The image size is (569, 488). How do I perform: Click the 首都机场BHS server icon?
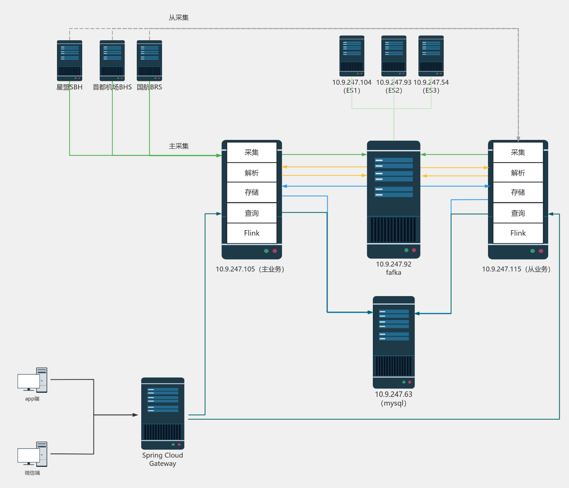(112, 59)
